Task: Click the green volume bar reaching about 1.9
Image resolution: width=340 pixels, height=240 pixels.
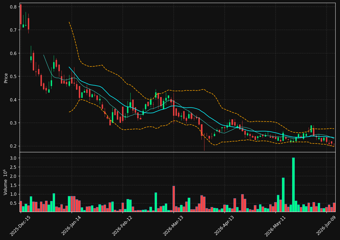Action: click(x=283, y=195)
